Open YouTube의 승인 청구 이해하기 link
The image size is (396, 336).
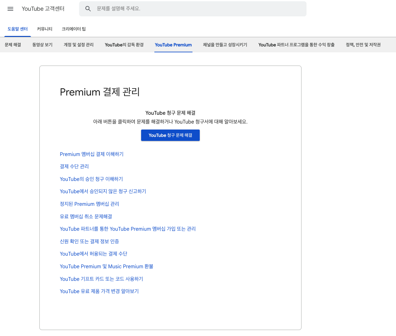(x=91, y=179)
